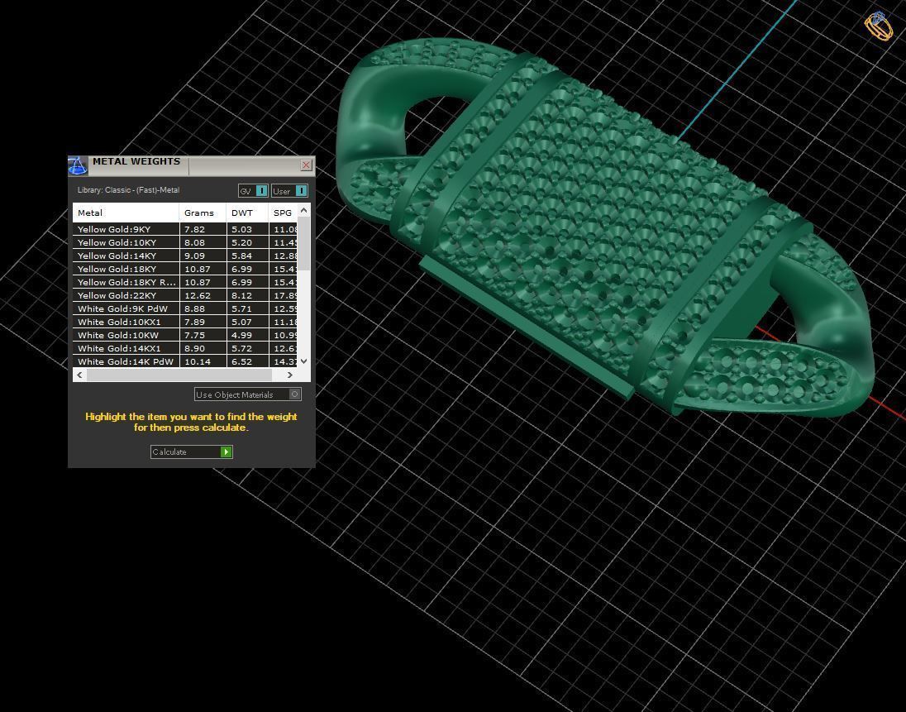Click the 5.03 DWT value
Viewport: 906px width, 712px height.
(x=241, y=229)
